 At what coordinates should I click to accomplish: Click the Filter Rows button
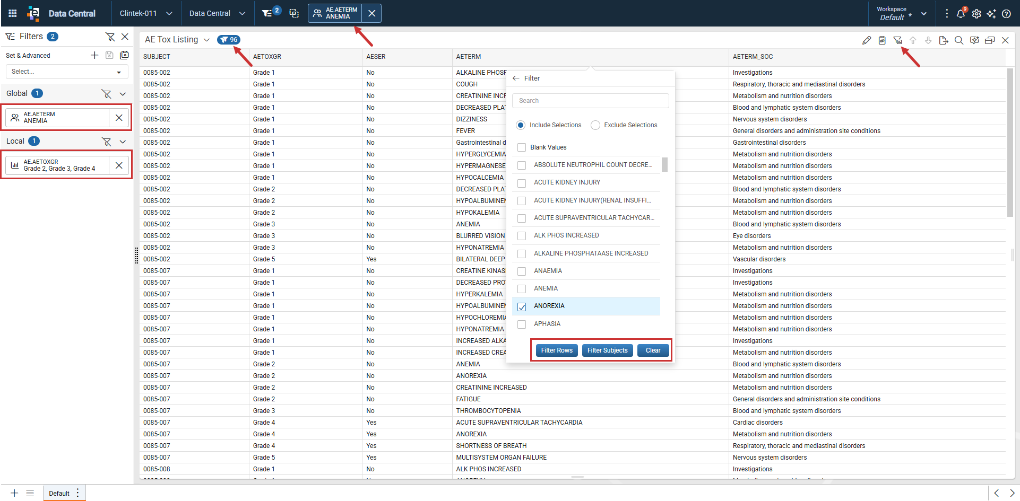(557, 350)
